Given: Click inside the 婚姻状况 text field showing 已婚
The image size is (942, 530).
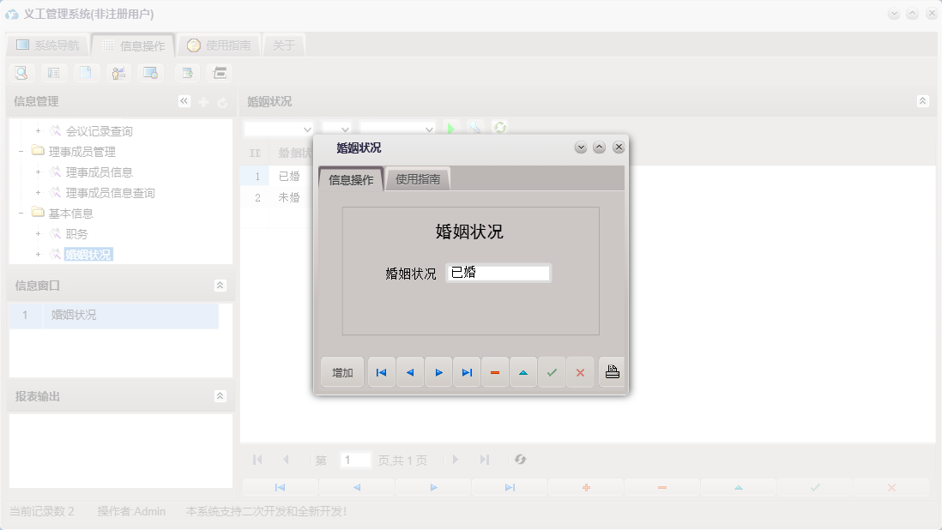Looking at the screenshot, I should click(x=498, y=273).
